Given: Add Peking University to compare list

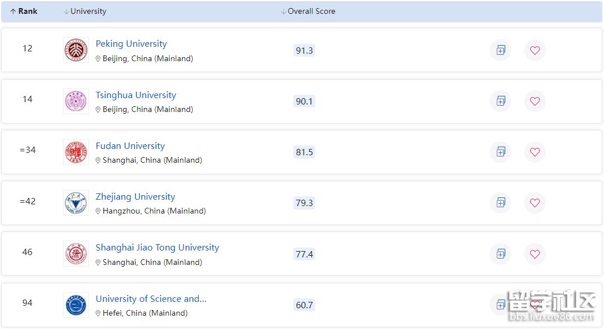Looking at the screenshot, I should (501, 50).
